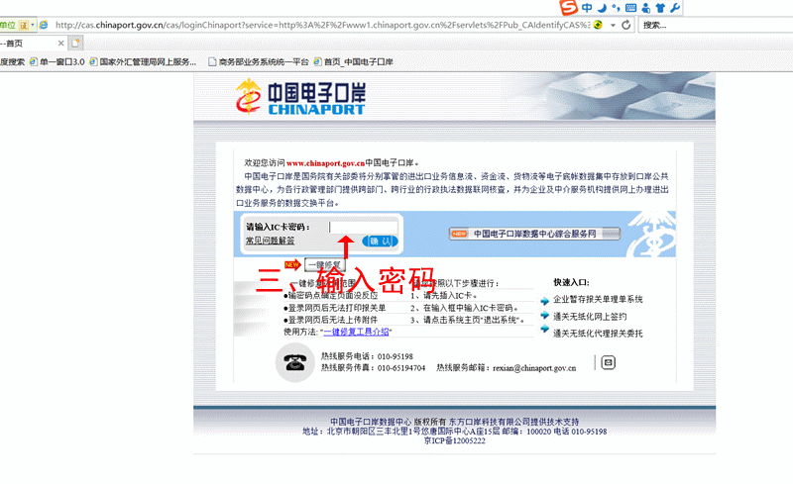Click the China E-Port logo

click(x=300, y=96)
